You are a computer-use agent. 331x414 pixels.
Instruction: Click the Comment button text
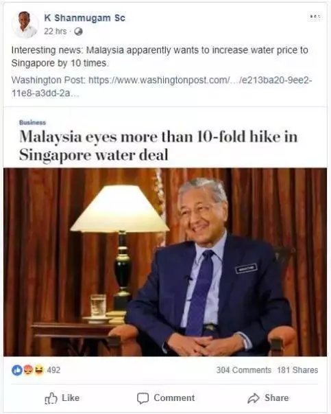(x=174, y=398)
